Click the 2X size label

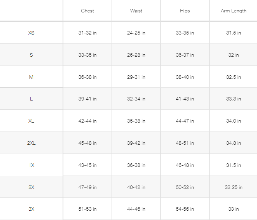tap(31, 187)
